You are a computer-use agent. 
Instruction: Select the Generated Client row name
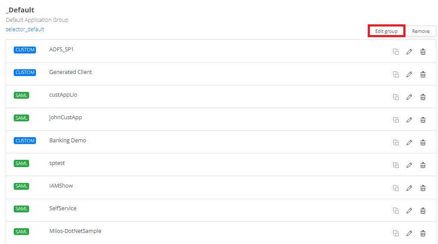pyautogui.click(x=71, y=72)
